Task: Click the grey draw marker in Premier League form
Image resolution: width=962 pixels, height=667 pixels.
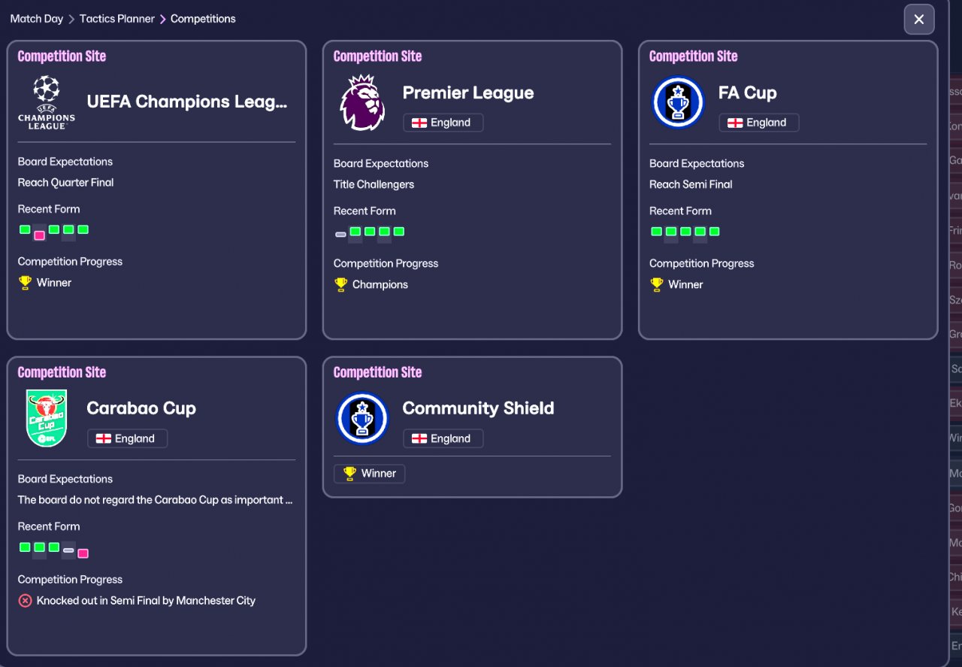Action: (x=340, y=235)
